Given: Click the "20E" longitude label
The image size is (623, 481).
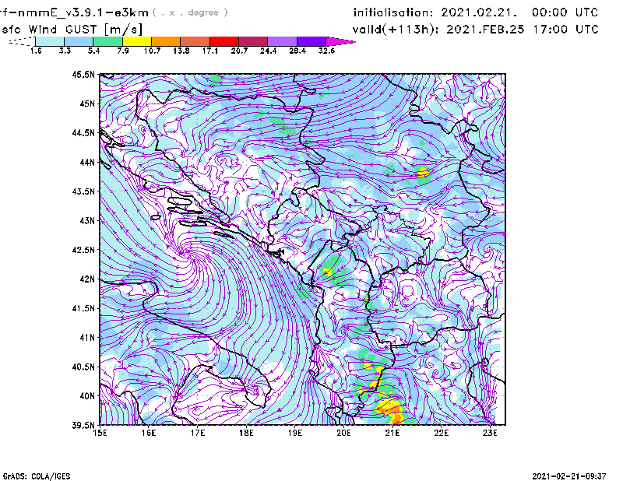Looking at the screenshot, I should [343, 433].
